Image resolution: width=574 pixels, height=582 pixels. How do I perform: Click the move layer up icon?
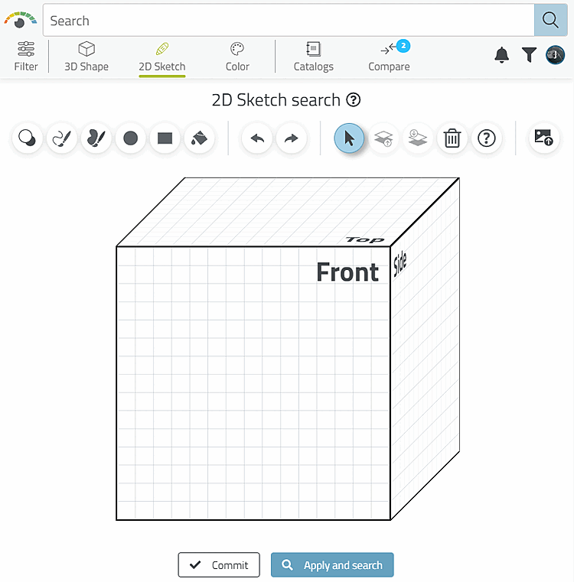point(383,138)
